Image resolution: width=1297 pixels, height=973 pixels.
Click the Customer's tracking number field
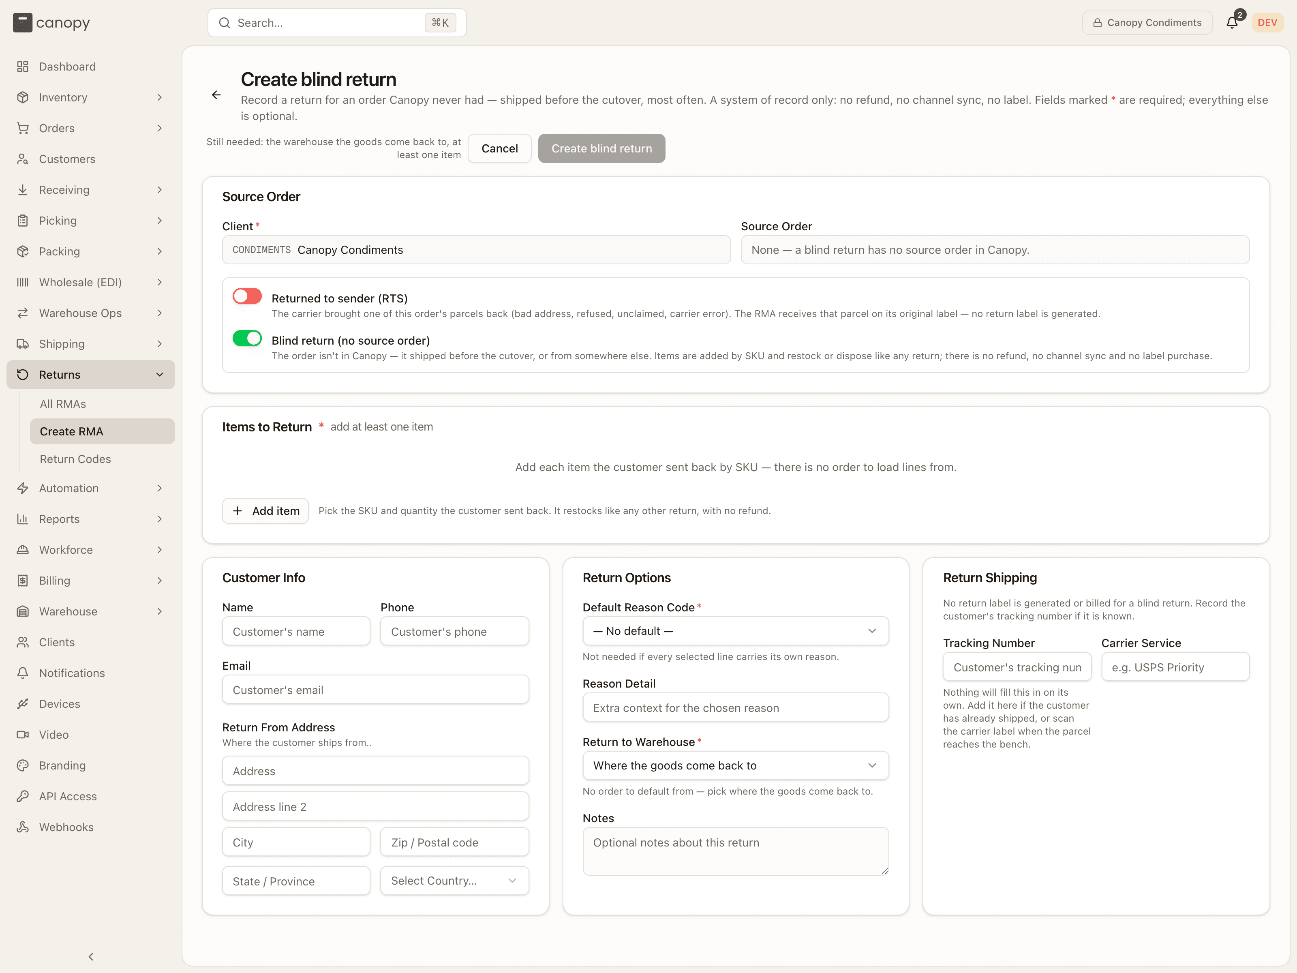click(1017, 667)
